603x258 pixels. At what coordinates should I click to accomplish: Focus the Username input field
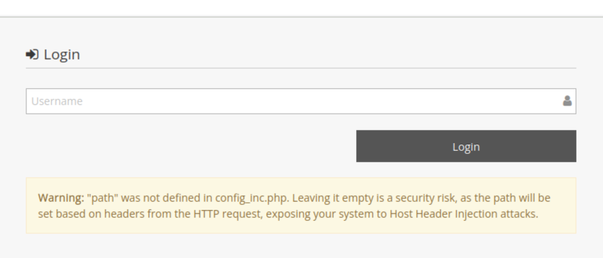tap(301, 101)
